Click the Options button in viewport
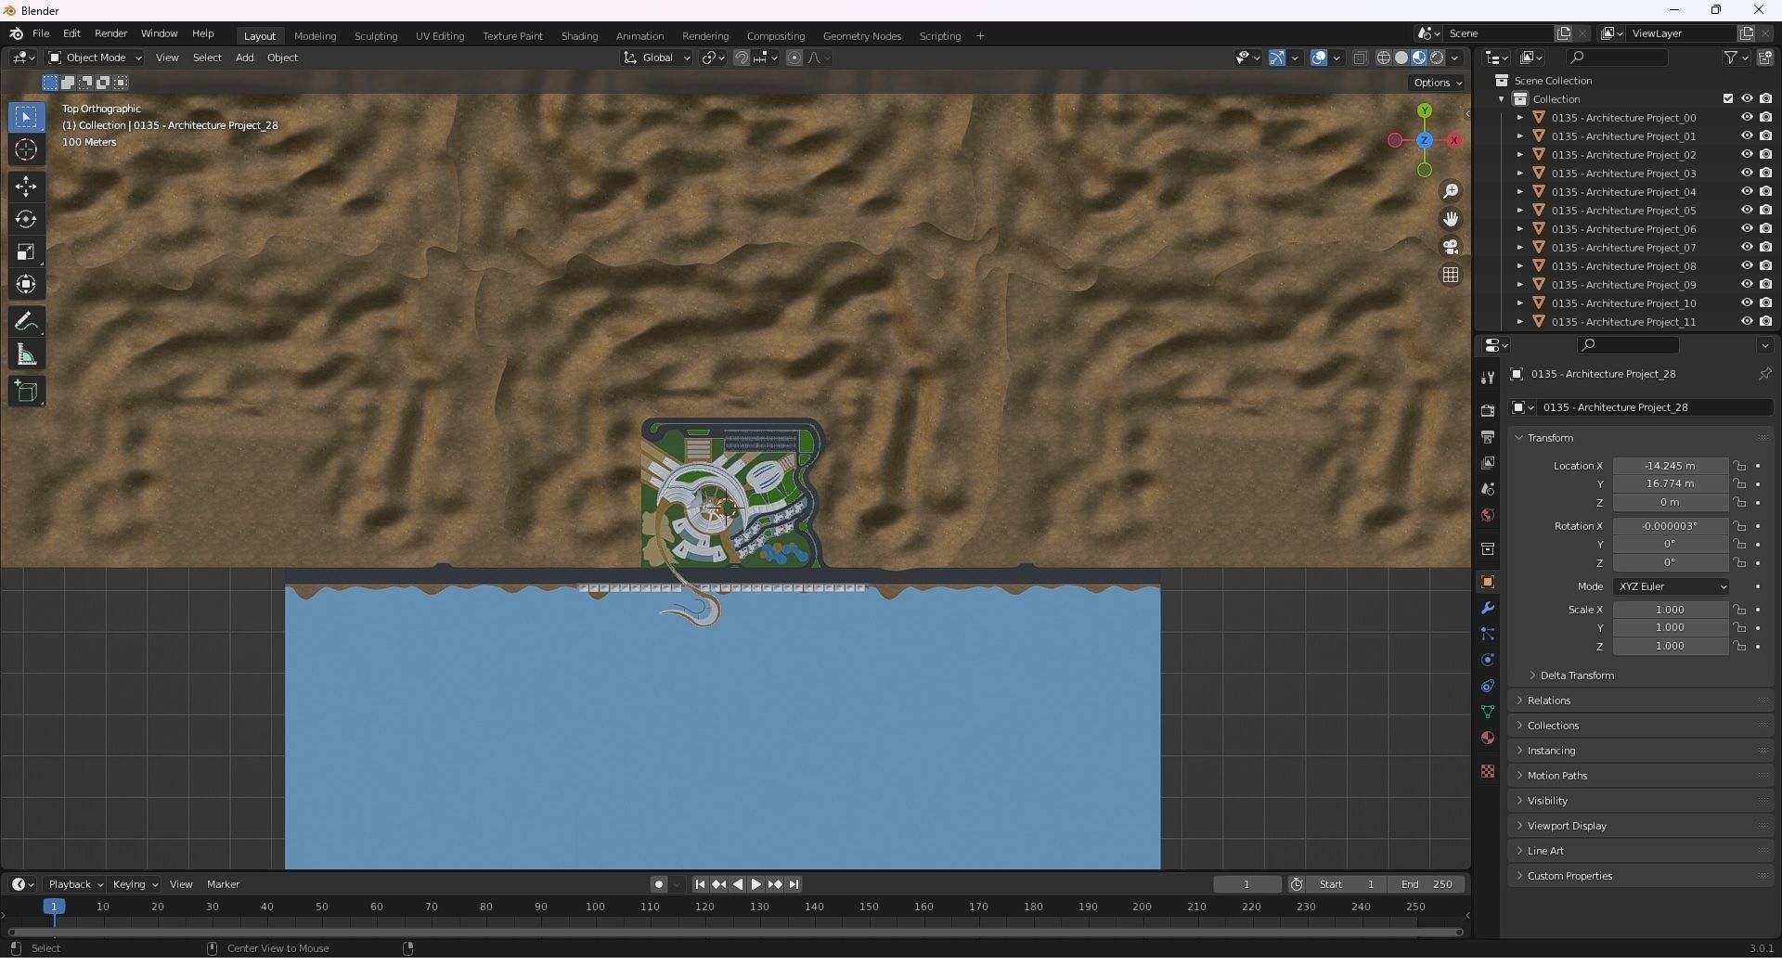Image resolution: width=1782 pixels, height=965 pixels. coord(1438,83)
